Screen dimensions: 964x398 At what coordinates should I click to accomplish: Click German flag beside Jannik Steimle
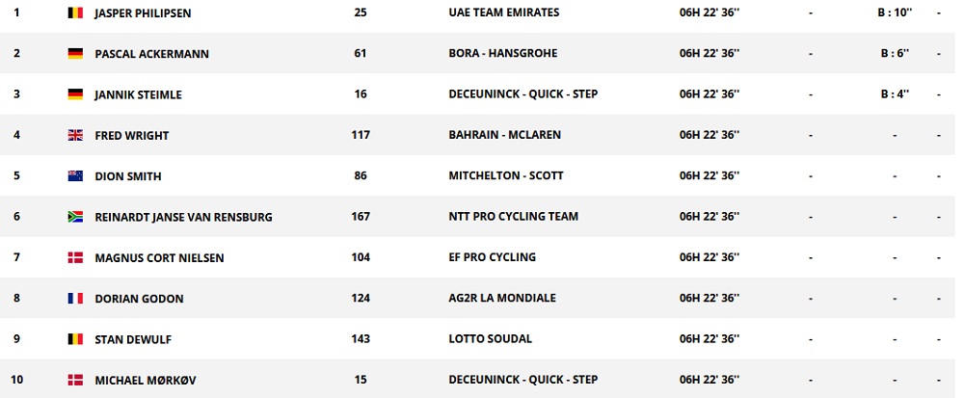74,94
